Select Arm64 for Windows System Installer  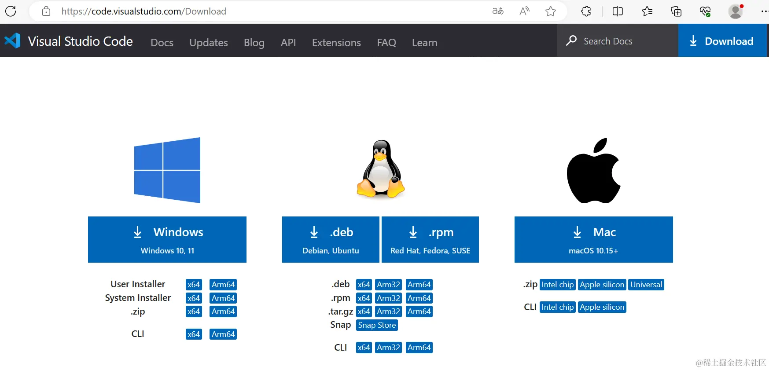coord(223,298)
